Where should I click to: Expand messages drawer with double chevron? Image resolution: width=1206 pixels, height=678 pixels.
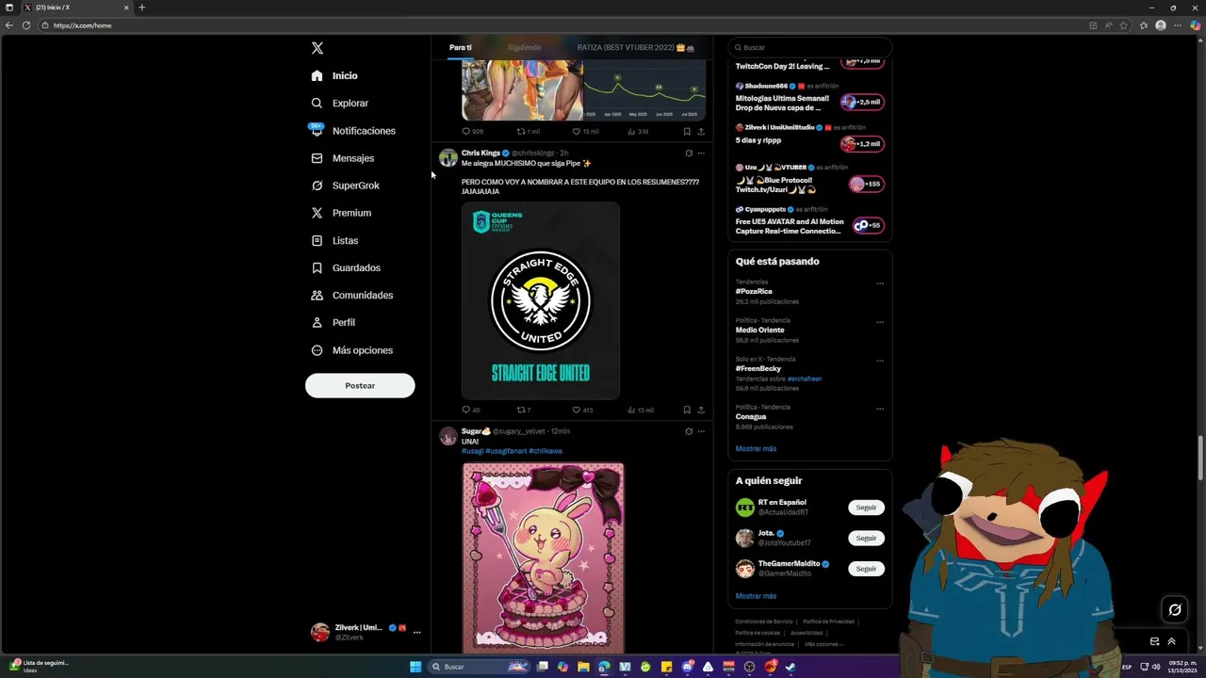(1171, 641)
